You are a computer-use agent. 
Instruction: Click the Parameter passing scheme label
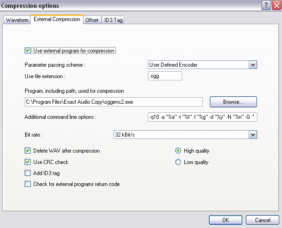[55, 65]
